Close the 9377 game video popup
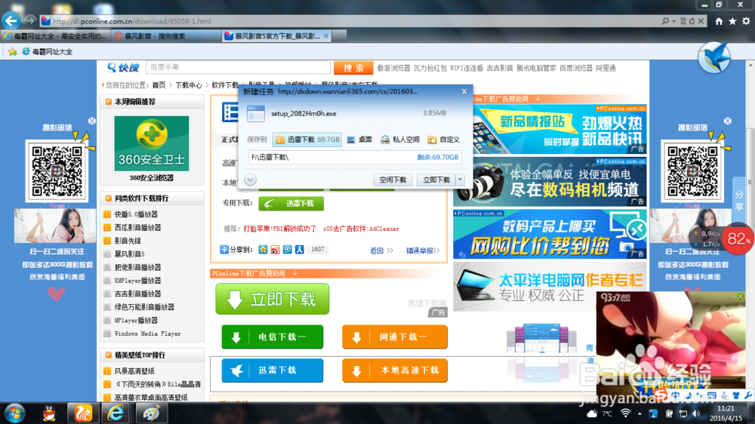The width and height of the screenshot is (755, 424). tap(741, 296)
